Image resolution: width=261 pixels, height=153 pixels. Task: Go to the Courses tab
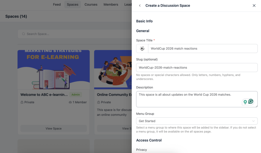tap(91, 5)
